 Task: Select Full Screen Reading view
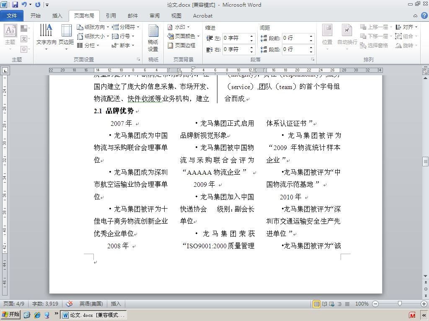[x=325, y=304]
